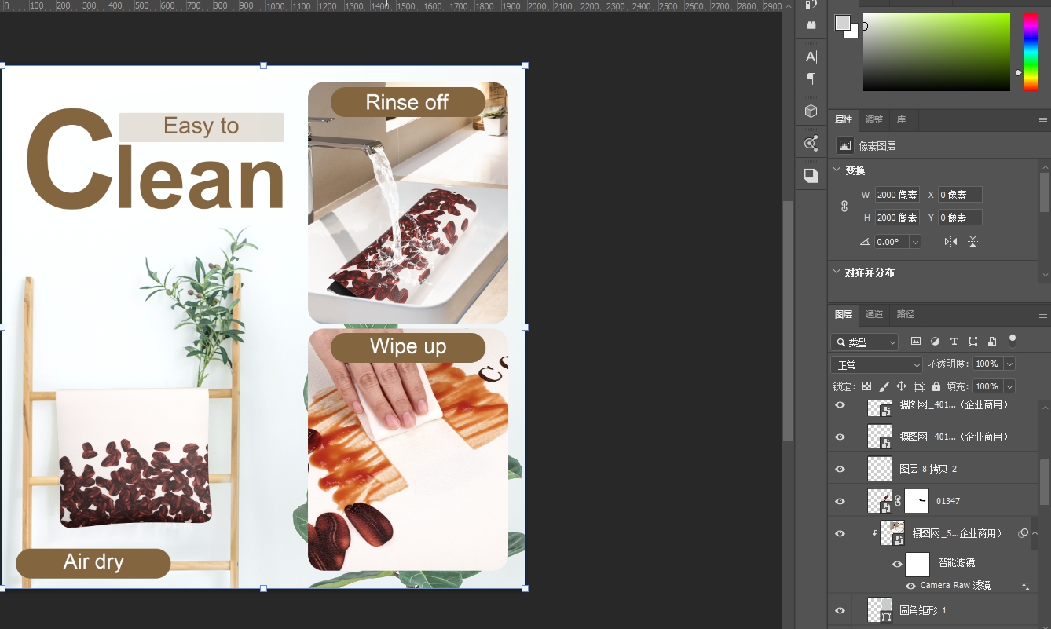The height and width of the screenshot is (629, 1051).
Task: Open the 3D panel cube icon
Action: point(811,112)
